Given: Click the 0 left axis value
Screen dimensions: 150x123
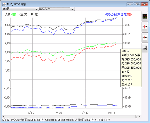Looking at the screenshot, I should (10, 80).
